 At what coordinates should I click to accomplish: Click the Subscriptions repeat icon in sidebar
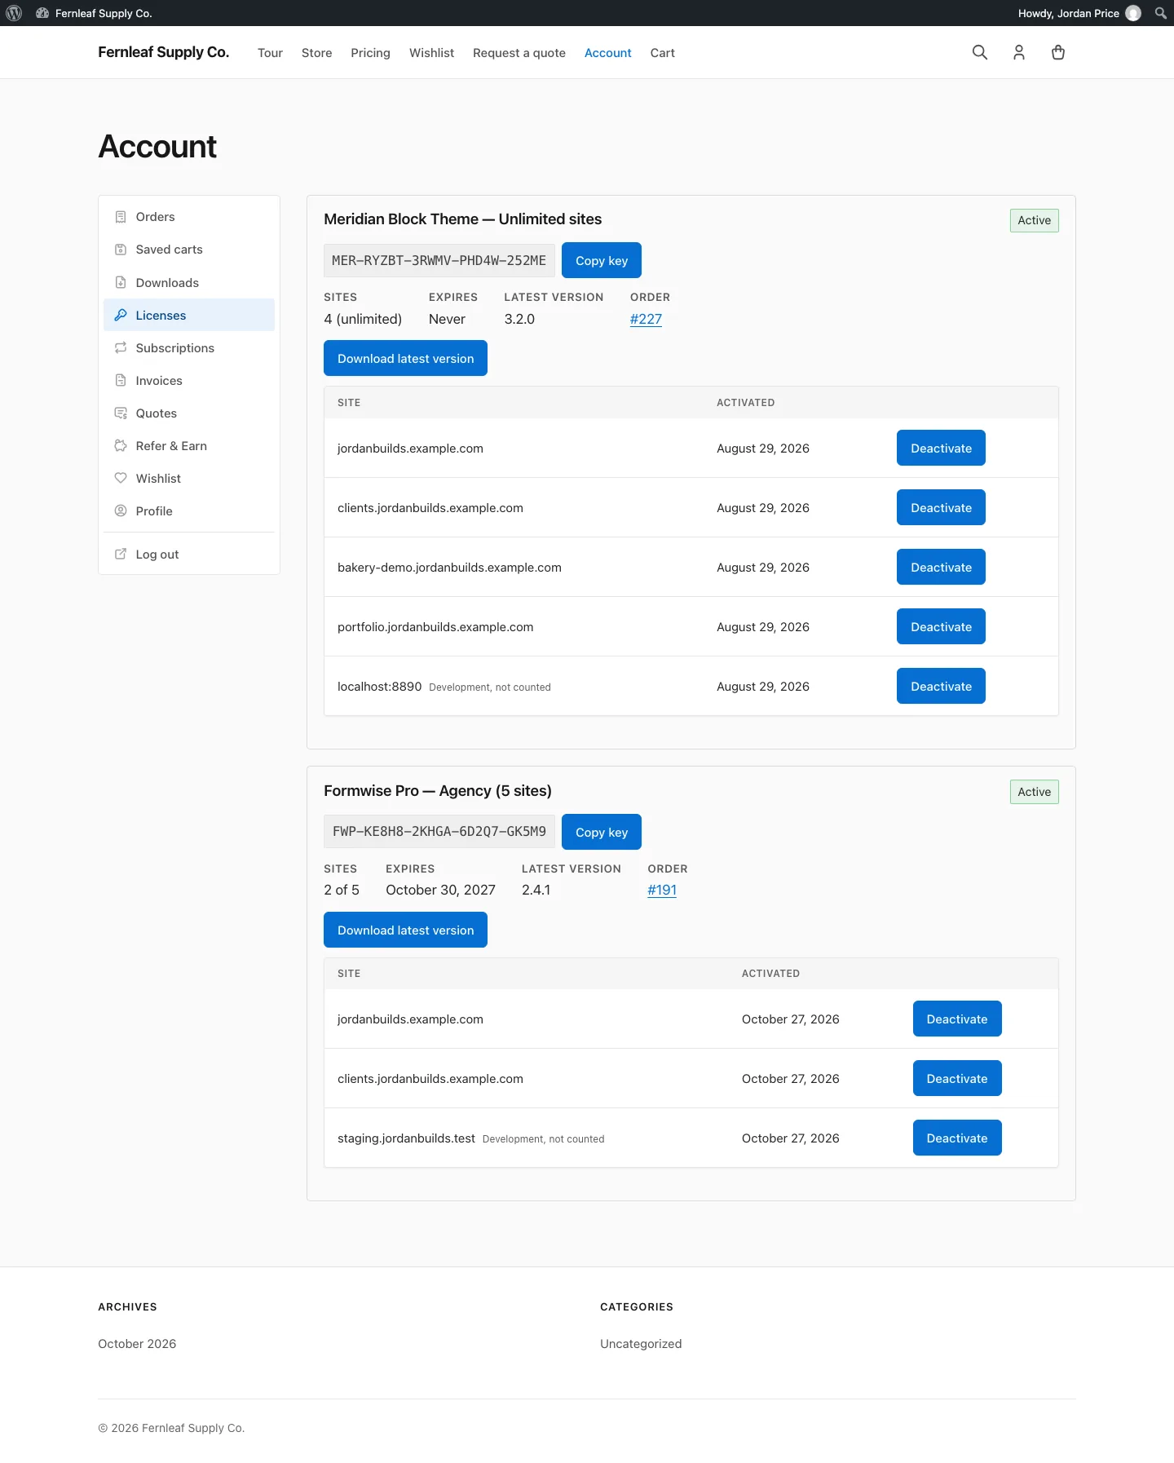(x=121, y=347)
